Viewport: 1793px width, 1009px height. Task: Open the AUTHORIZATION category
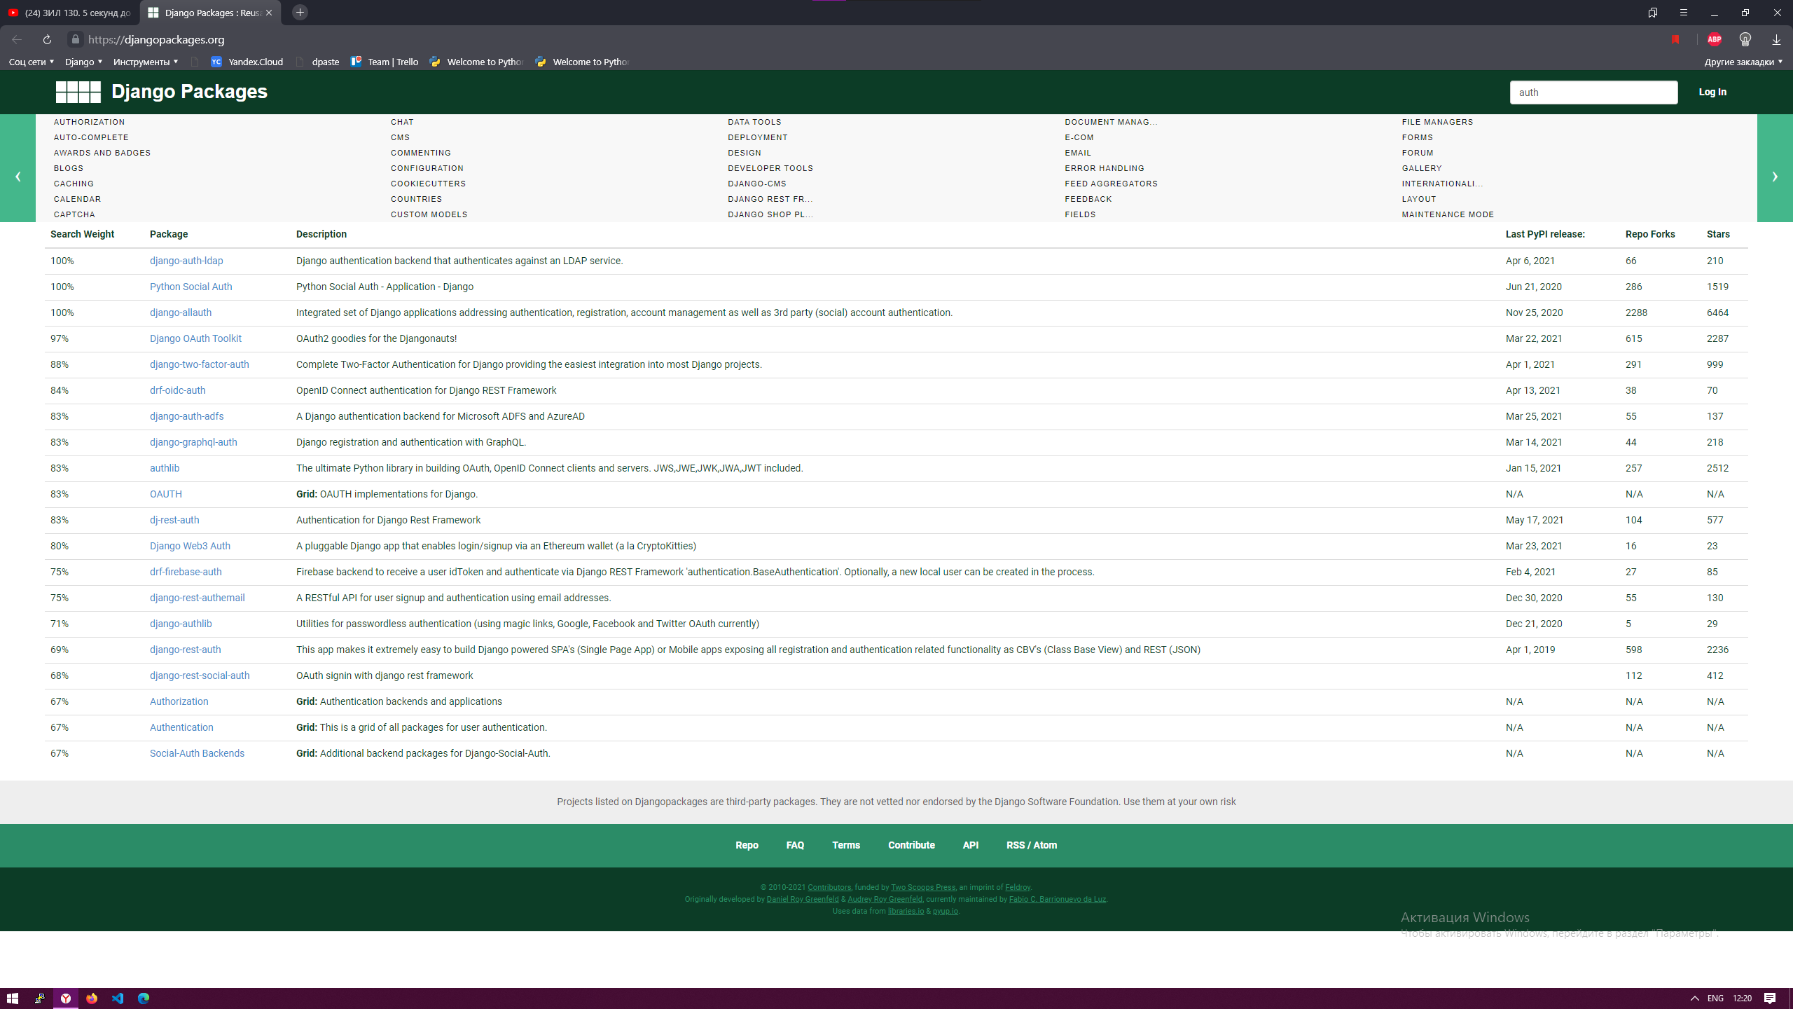pos(89,122)
